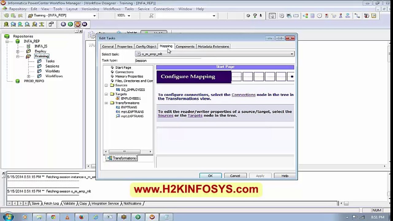Expand the Workflows node under Training
Image resolution: width=393 pixels, height=221 pixels.
click(x=29, y=76)
